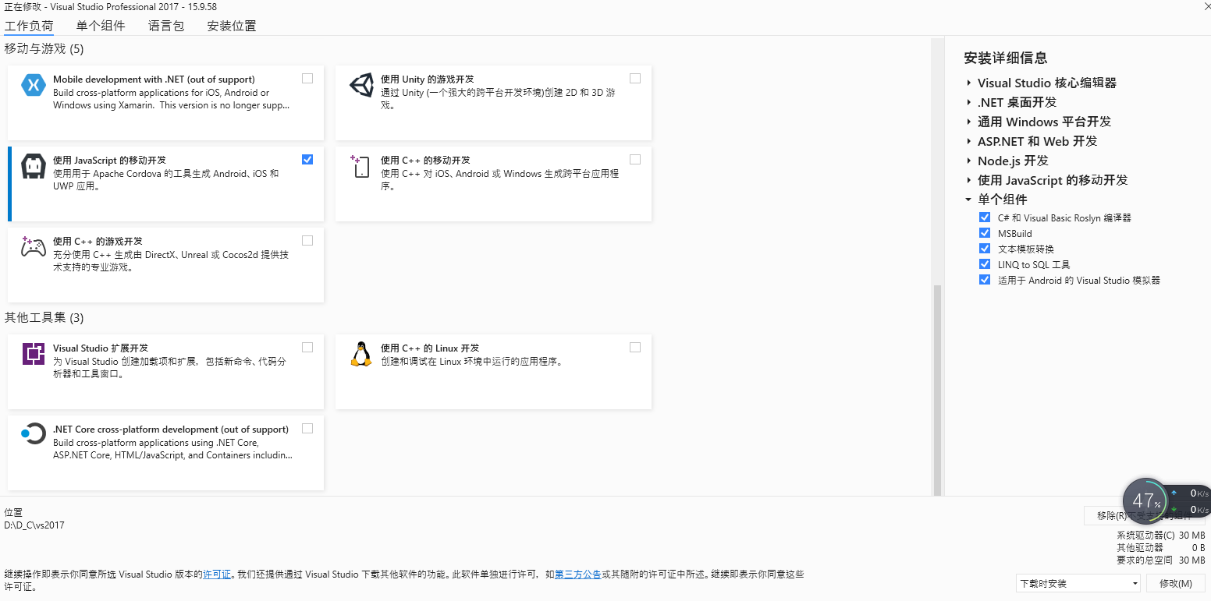Switch to the 安装位置 tab
Image resolution: width=1211 pixels, height=601 pixels.
point(232,26)
